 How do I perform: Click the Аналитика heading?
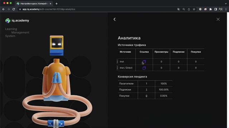click(129, 38)
